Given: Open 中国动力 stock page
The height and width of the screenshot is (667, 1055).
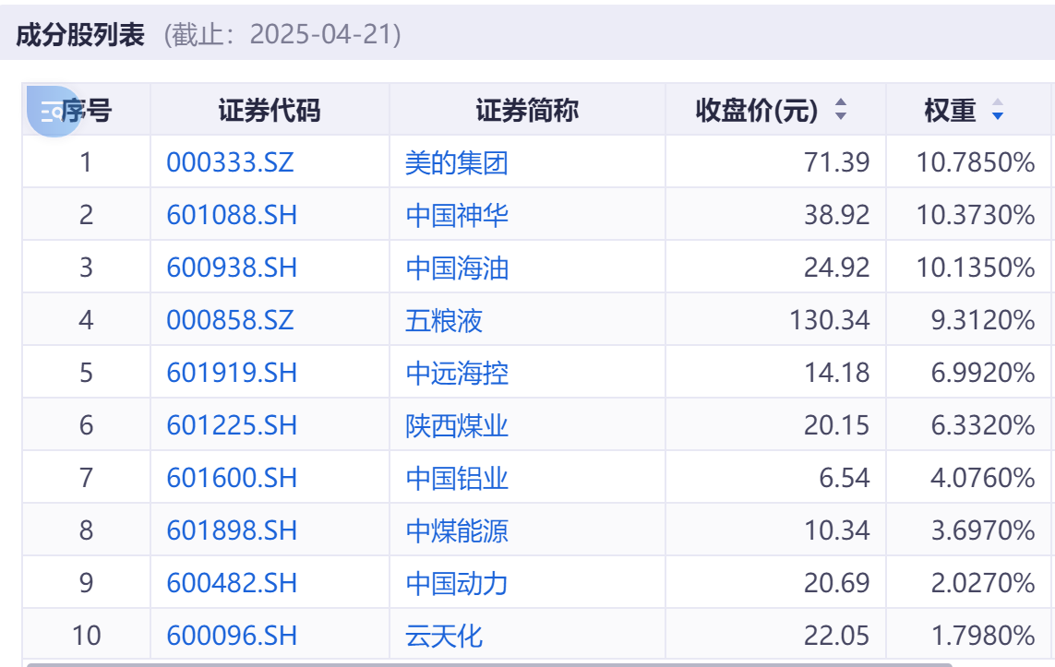Looking at the screenshot, I should 457,583.
